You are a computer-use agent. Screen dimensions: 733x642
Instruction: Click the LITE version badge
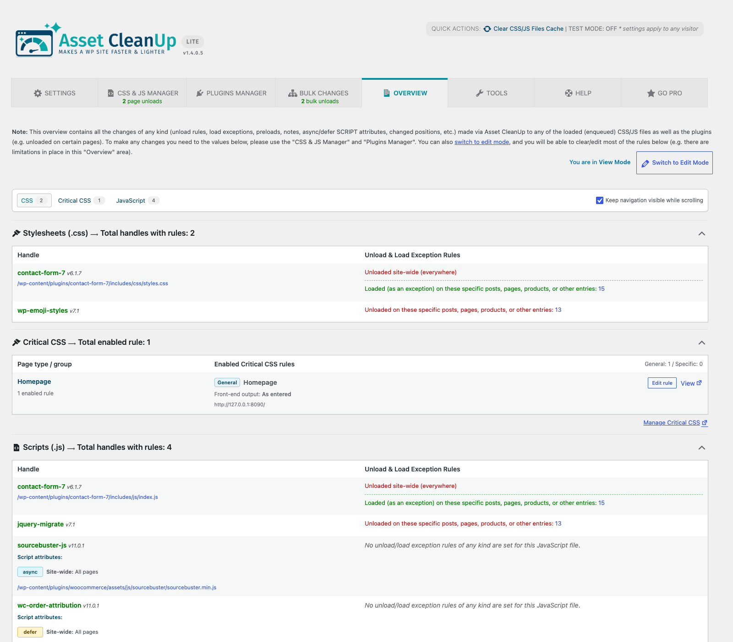coord(193,41)
